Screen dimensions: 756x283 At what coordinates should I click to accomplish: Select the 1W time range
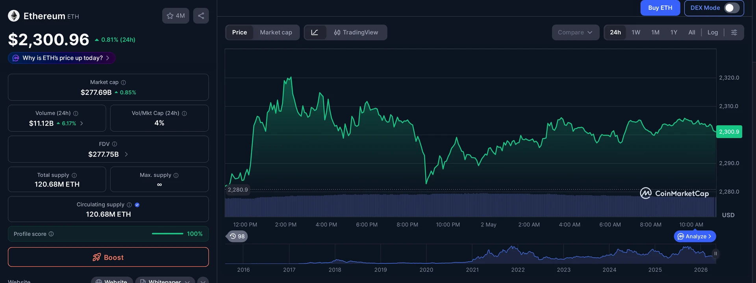coord(636,32)
